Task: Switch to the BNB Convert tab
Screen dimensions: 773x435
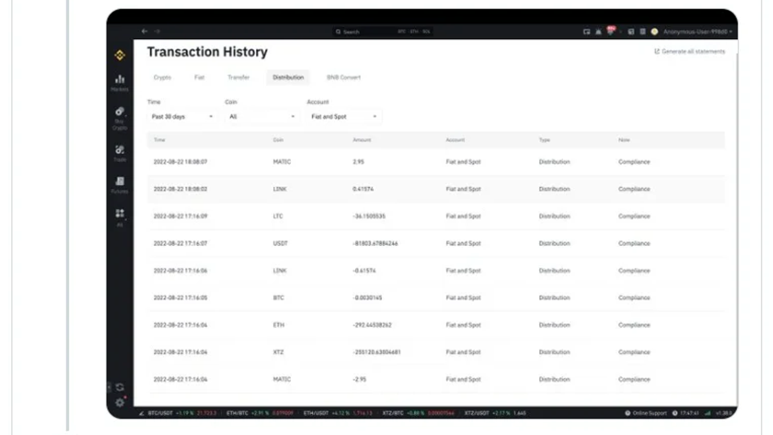Action: pos(344,77)
